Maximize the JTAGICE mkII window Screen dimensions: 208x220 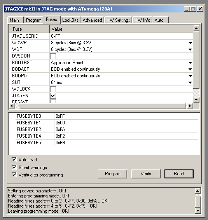[193, 9]
